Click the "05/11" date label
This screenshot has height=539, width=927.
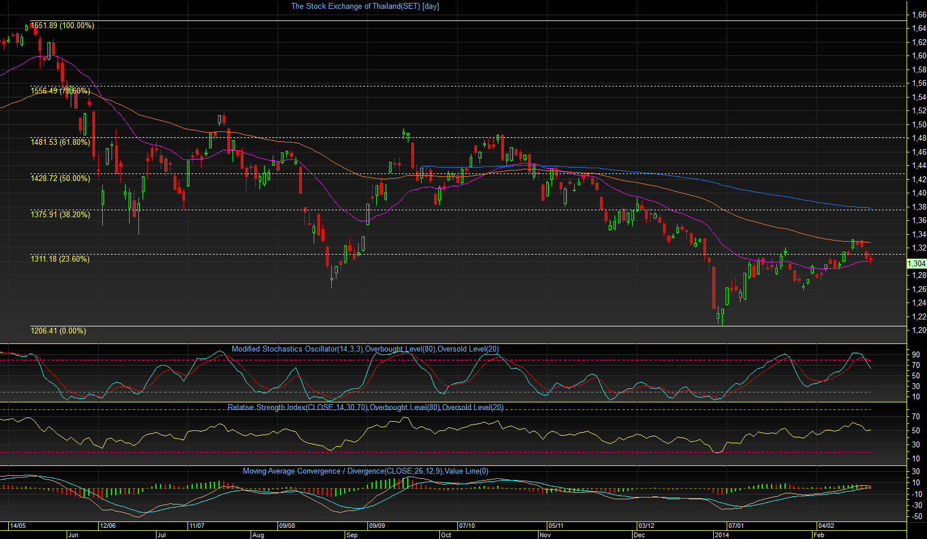click(x=556, y=526)
